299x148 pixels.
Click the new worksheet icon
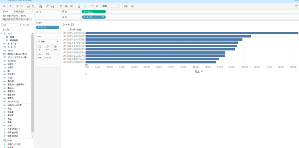pos(40,6)
